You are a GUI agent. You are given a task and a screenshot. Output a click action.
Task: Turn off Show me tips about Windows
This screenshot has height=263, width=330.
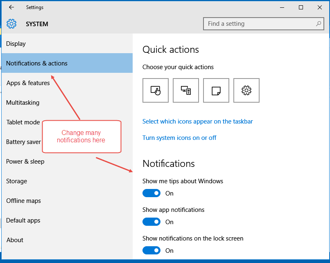click(151, 193)
